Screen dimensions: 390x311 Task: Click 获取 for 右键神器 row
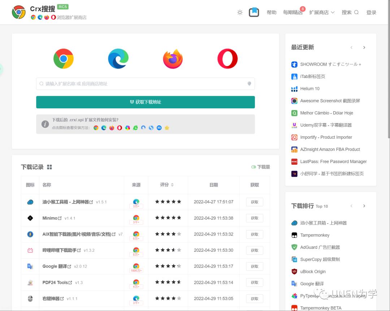[x=255, y=299]
